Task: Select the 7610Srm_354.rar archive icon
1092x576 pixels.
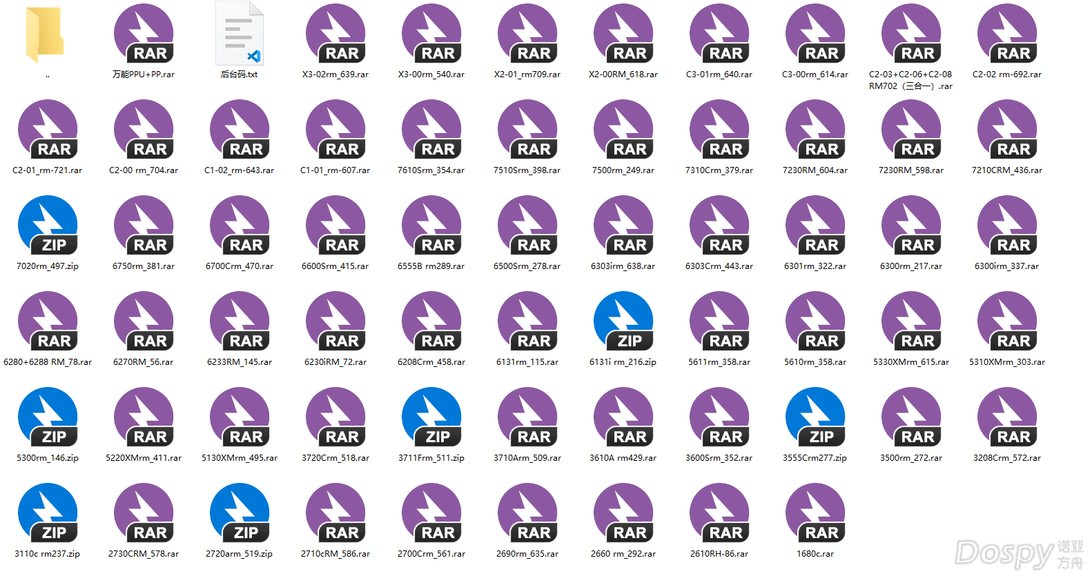Action: click(x=431, y=129)
